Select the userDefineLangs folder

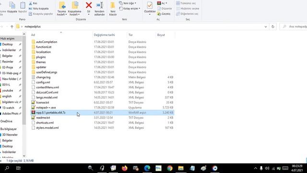pyautogui.click(x=47, y=73)
